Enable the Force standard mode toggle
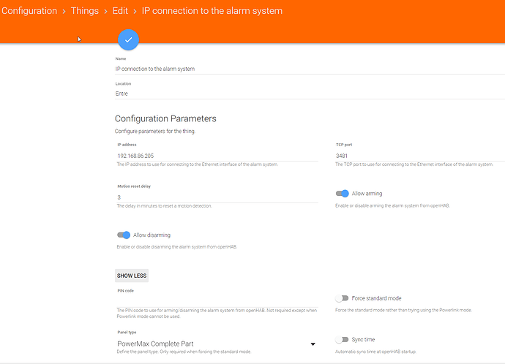The image size is (505, 364). tap(342, 298)
